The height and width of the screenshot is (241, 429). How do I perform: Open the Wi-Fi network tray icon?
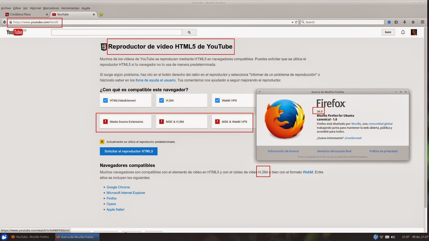click(x=381, y=237)
